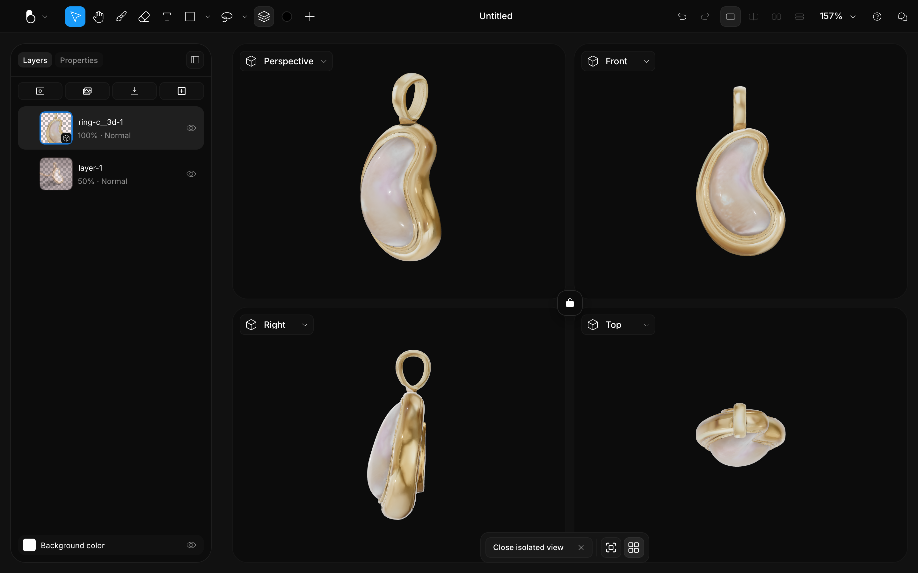
Task: Open the 157% zoom level dropdown
Action: (x=838, y=16)
